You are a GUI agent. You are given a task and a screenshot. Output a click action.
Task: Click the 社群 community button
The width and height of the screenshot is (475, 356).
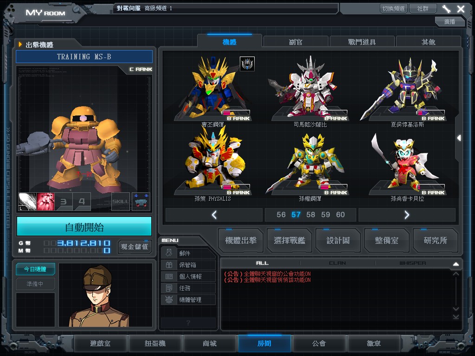click(423, 8)
